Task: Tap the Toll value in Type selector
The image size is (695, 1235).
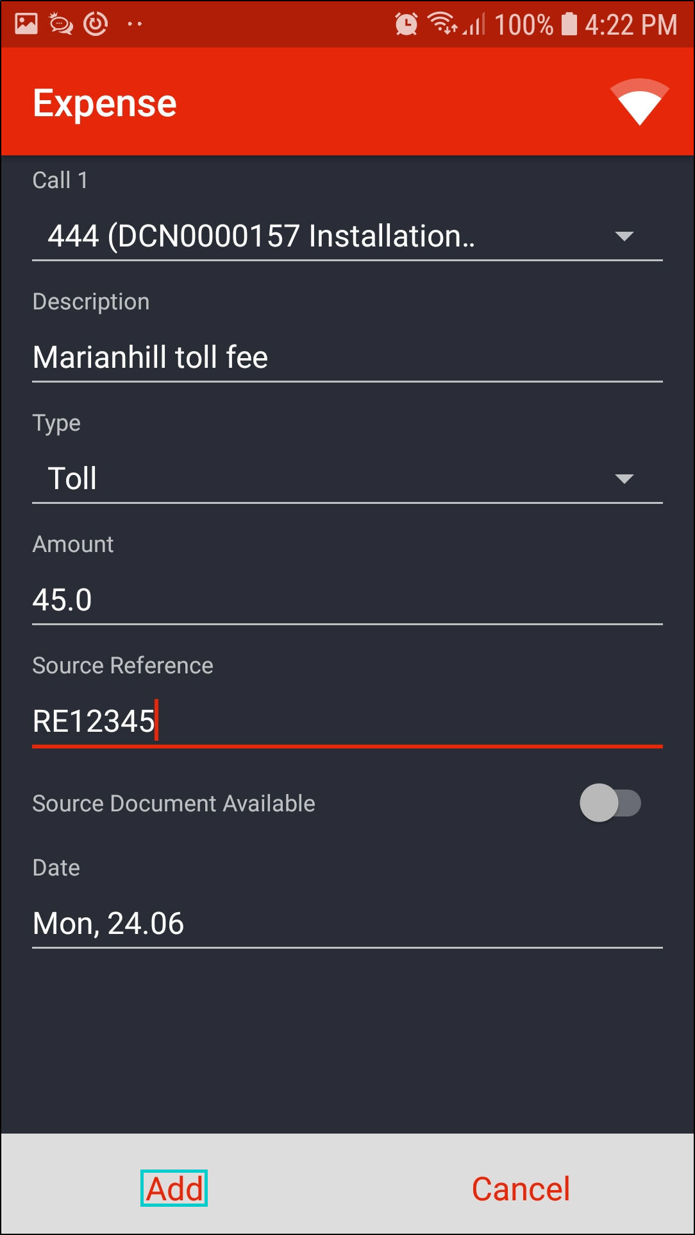Action: pyautogui.click(x=72, y=479)
